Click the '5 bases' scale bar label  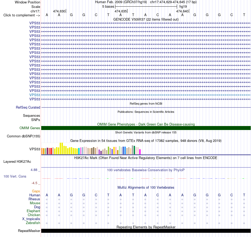tap(108, 7)
